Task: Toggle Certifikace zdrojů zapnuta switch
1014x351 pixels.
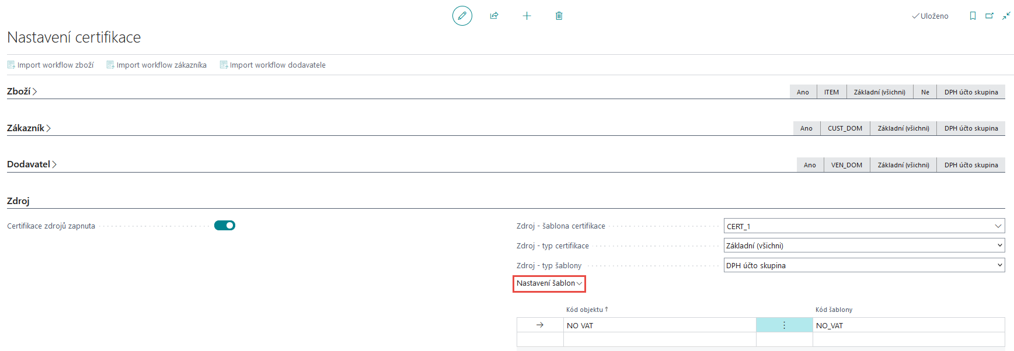Action: (225, 226)
